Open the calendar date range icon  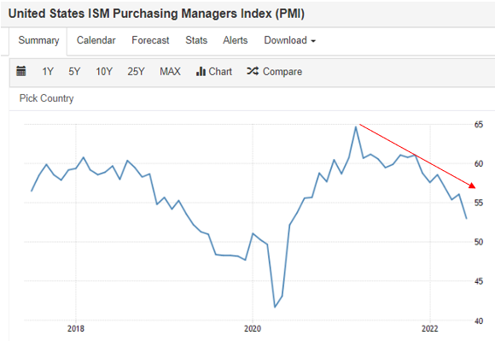tap(21, 71)
